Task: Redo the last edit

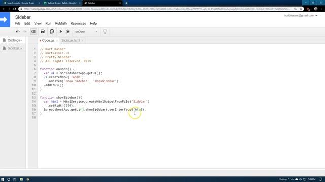Action: (x=25, y=32)
